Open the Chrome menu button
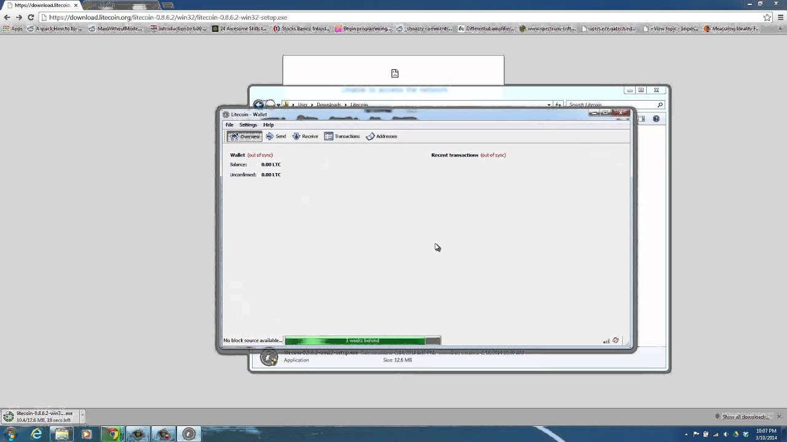The height and width of the screenshot is (442, 787). pyautogui.click(x=780, y=17)
